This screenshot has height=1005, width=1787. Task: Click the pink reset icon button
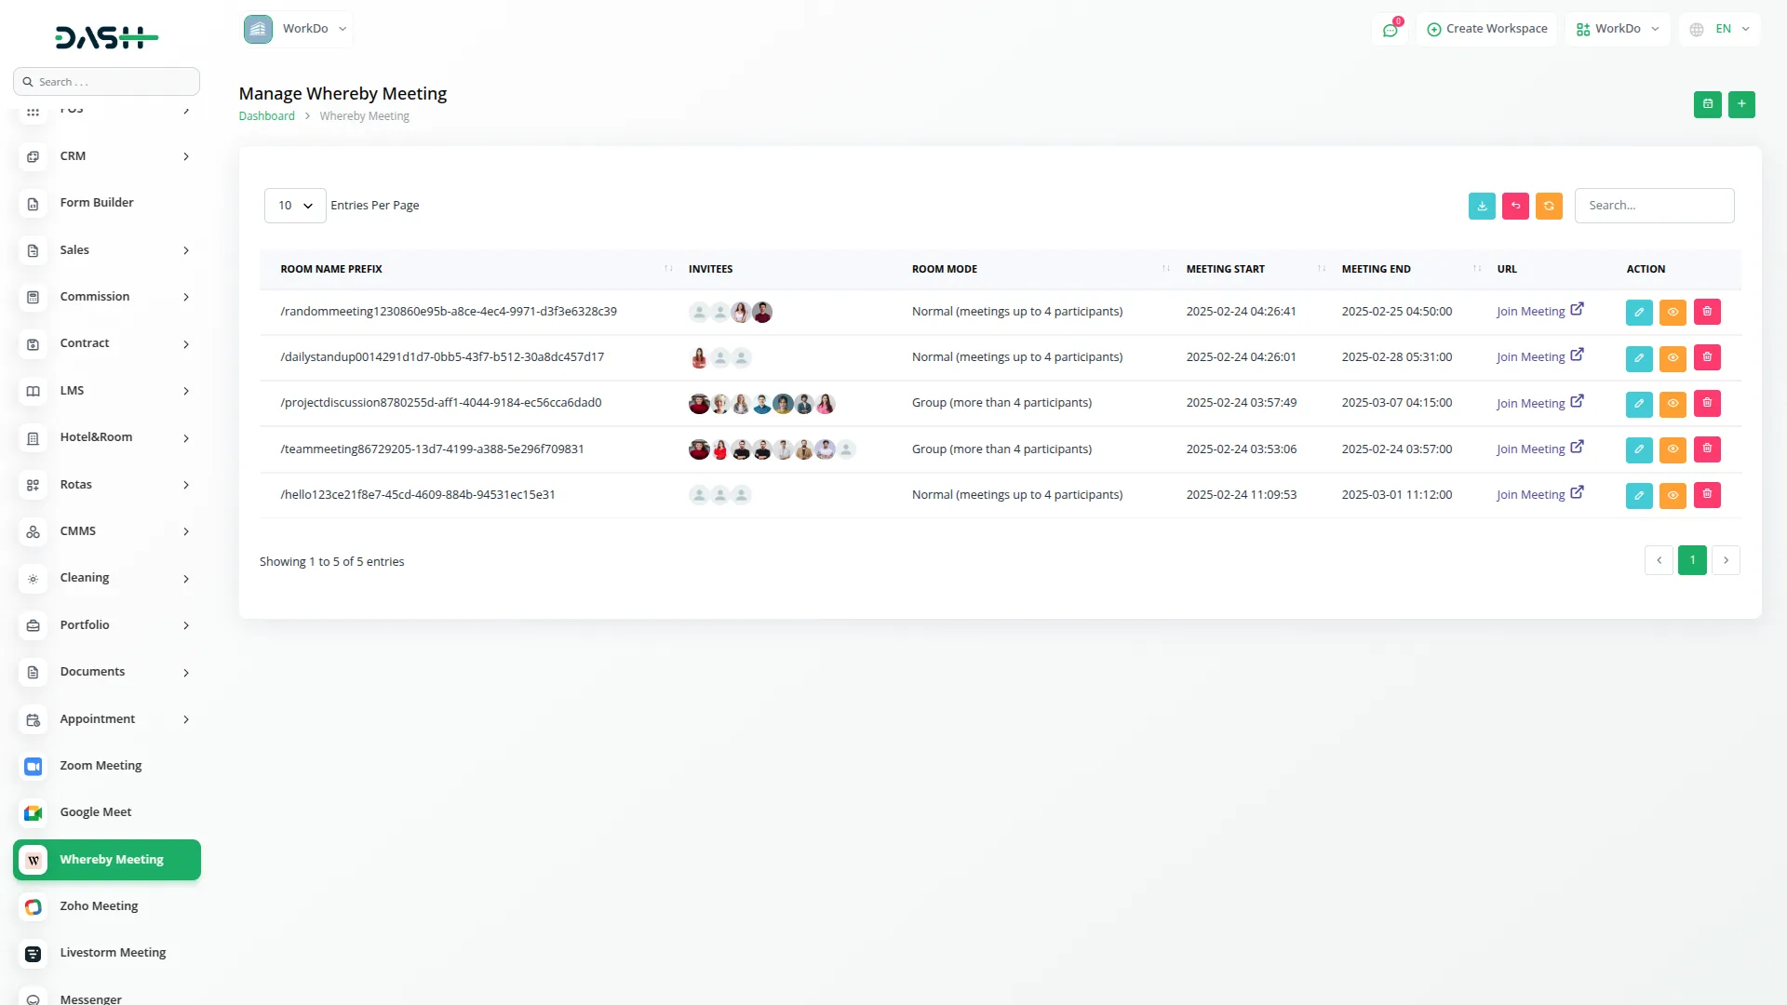(1515, 206)
